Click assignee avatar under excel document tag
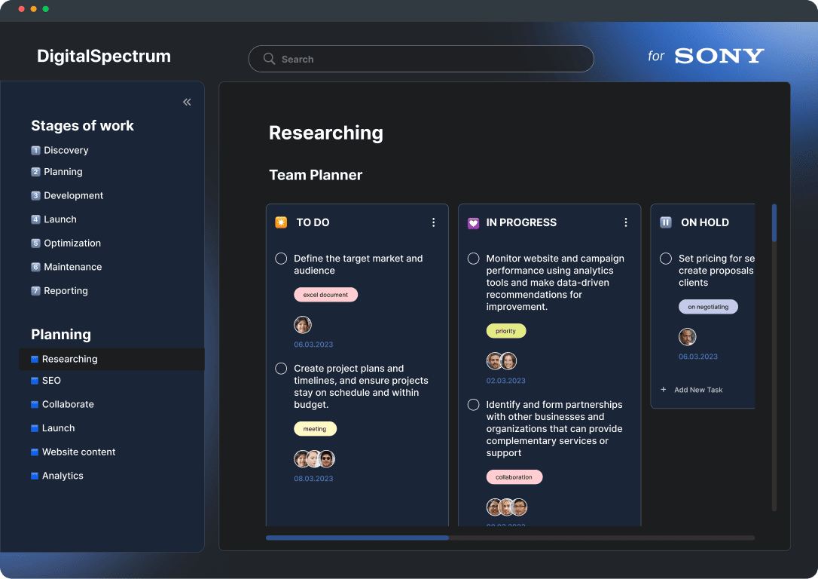Screen dimensions: 818x579 click(x=303, y=325)
